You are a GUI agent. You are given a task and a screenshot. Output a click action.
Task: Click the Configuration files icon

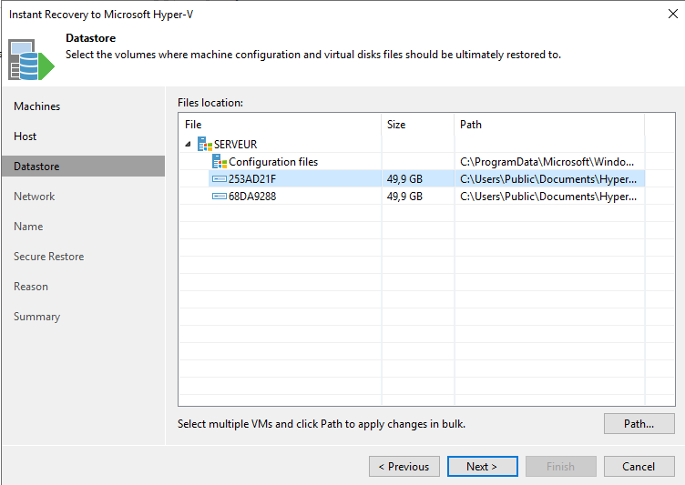tap(219, 161)
